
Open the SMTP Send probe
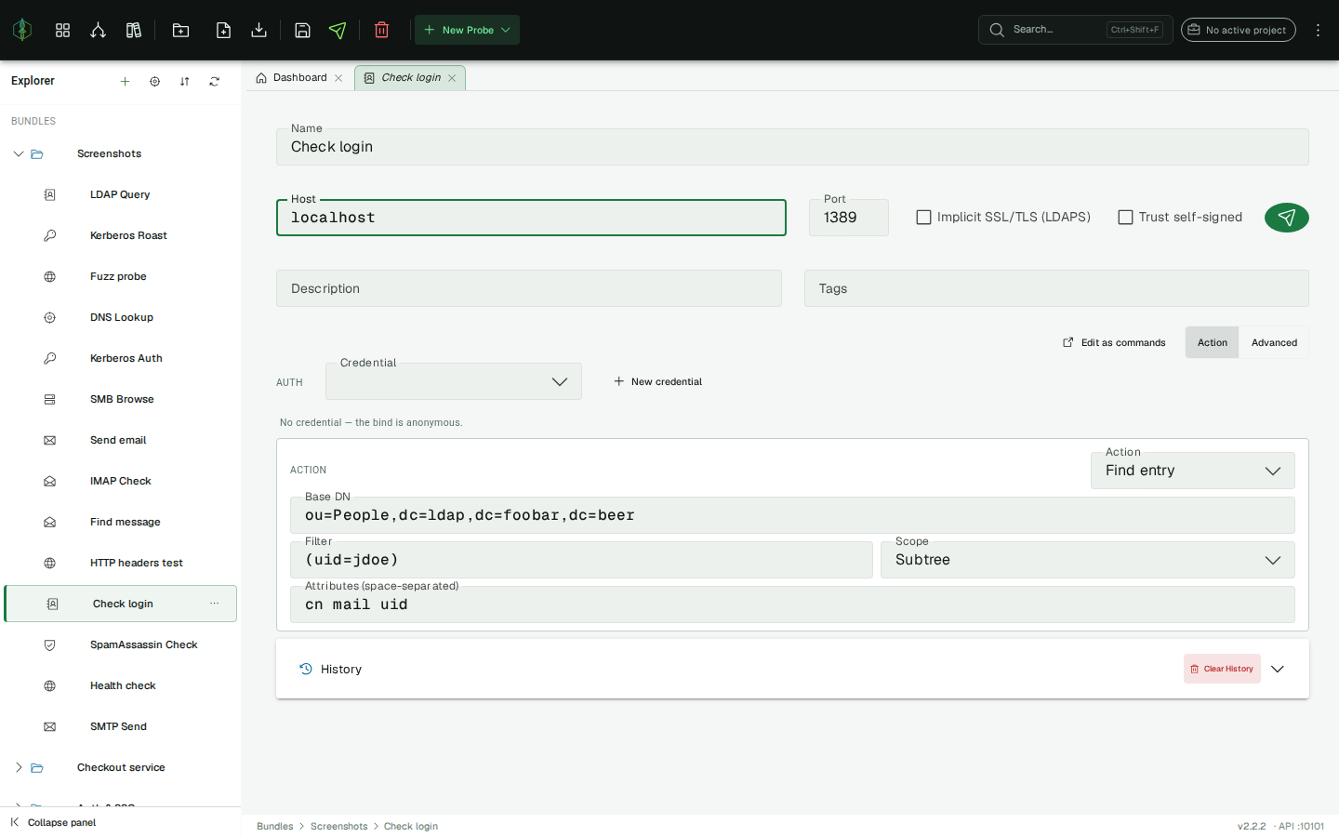pyautogui.click(x=120, y=726)
